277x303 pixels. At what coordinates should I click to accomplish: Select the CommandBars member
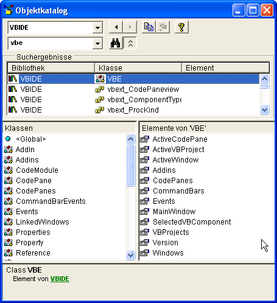click(178, 191)
